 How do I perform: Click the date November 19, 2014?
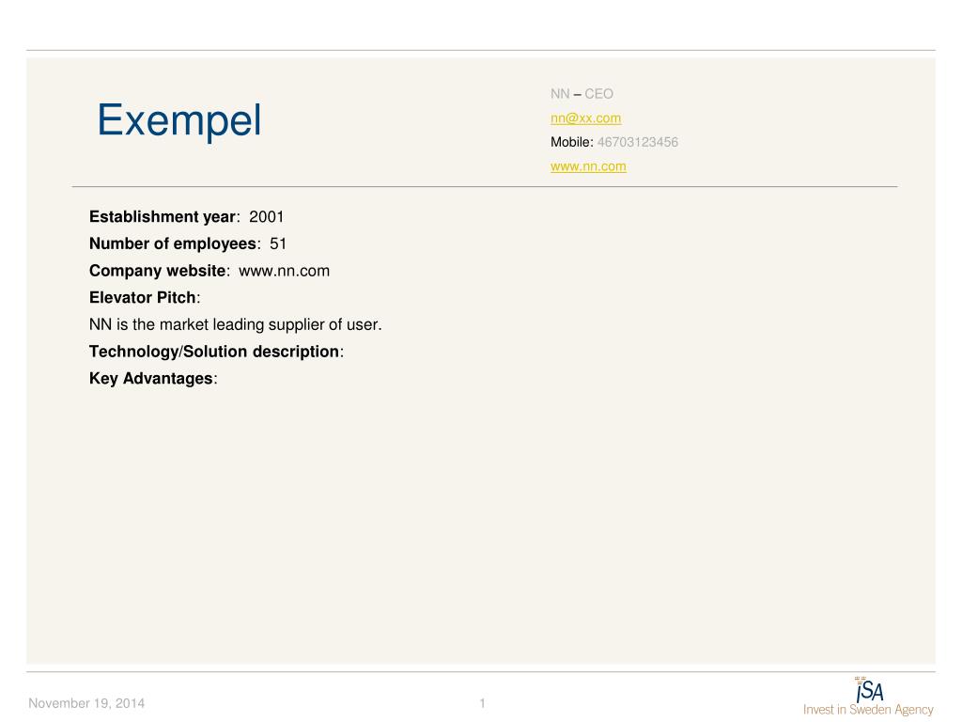pyautogui.click(x=86, y=703)
